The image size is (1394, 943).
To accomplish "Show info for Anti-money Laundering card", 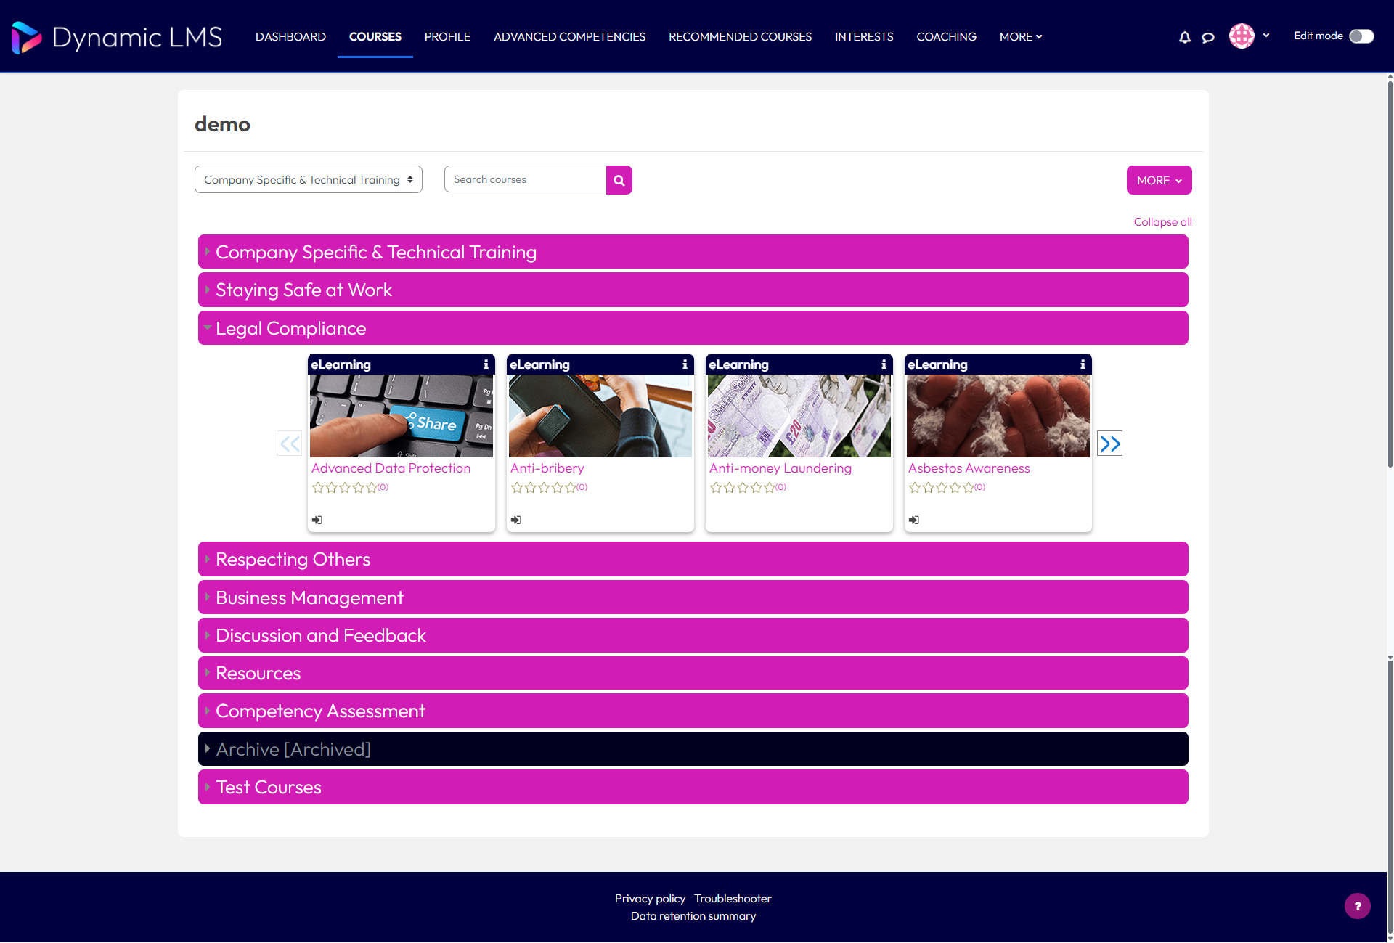I will [x=884, y=364].
